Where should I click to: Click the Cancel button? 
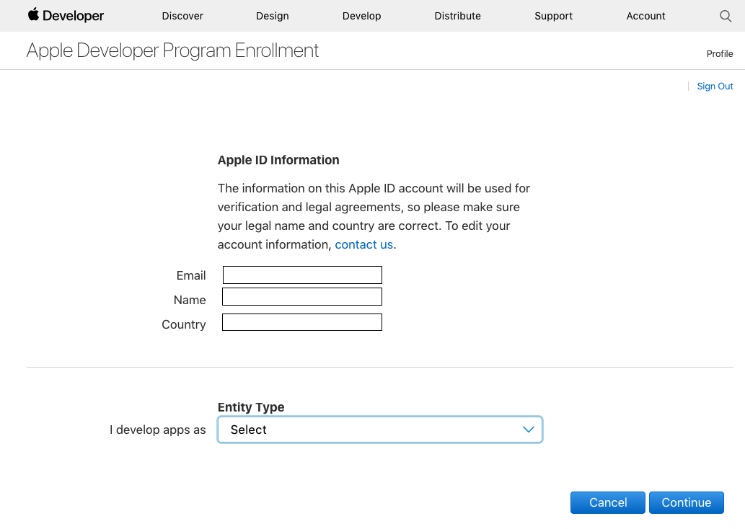click(x=608, y=502)
